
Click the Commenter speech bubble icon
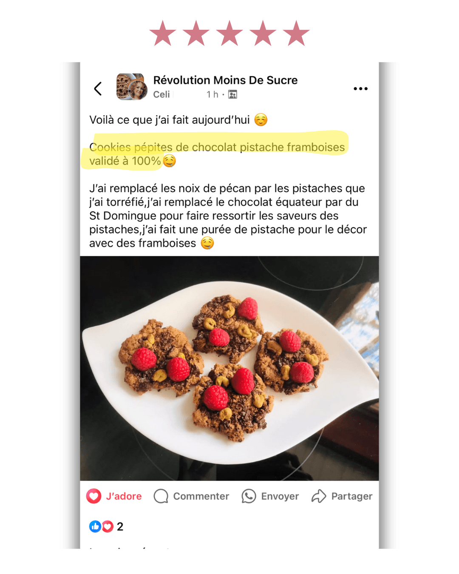[x=161, y=496]
